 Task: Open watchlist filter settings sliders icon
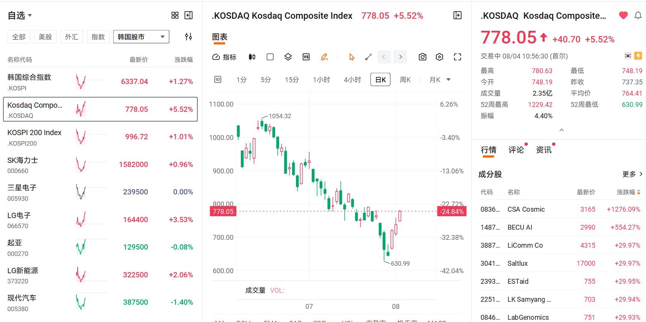(x=188, y=37)
